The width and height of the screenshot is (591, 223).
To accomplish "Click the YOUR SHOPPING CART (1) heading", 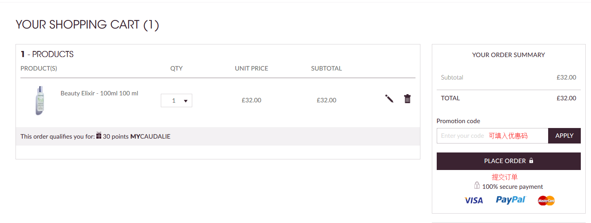I will [x=87, y=25].
